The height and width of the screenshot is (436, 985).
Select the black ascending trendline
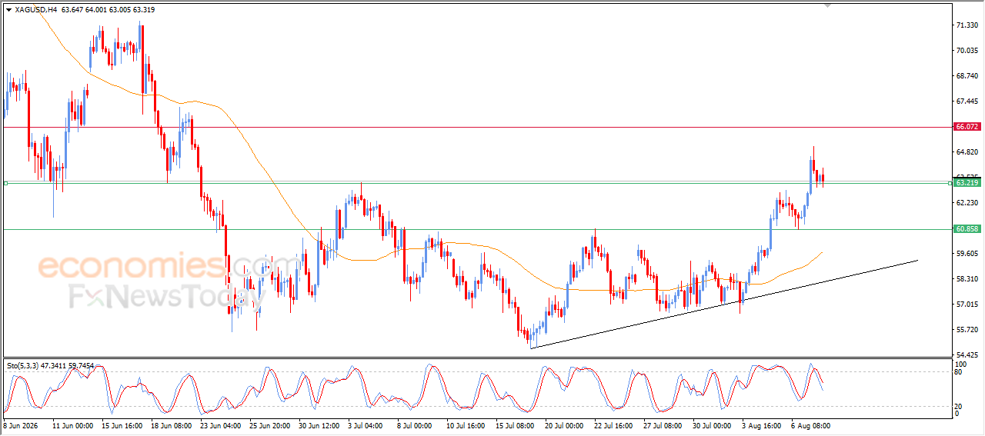click(x=723, y=305)
